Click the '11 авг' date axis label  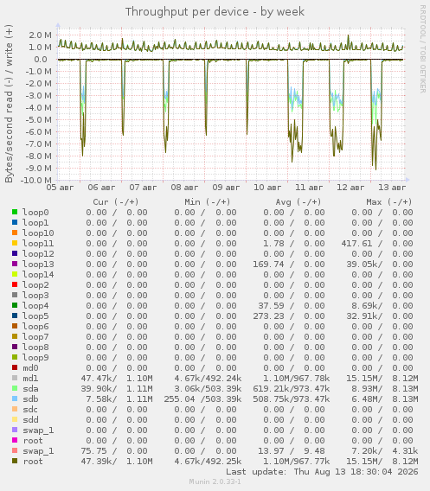click(x=309, y=188)
